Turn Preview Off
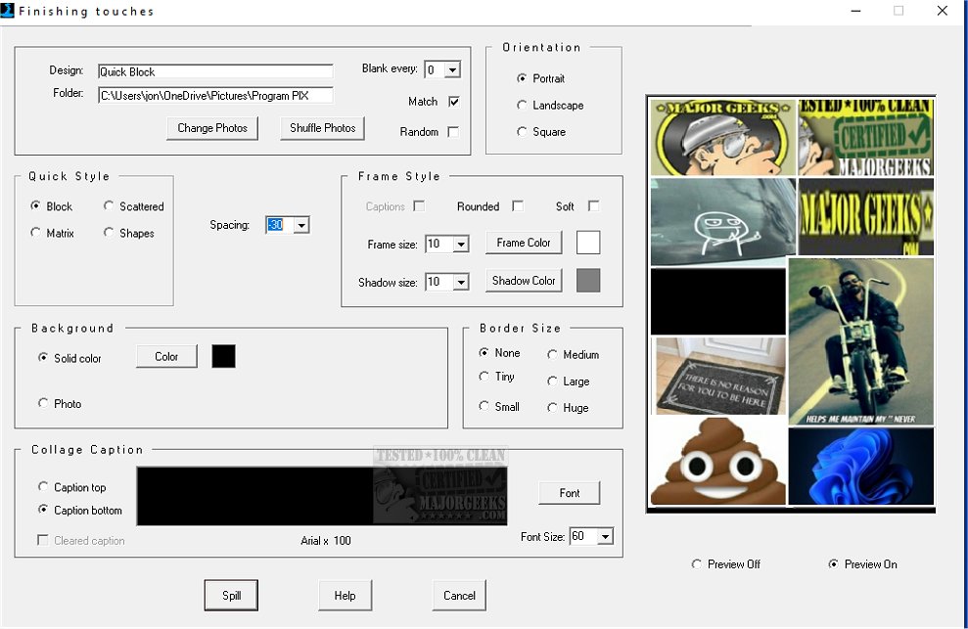968x629 pixels. [x=697, y=564]
